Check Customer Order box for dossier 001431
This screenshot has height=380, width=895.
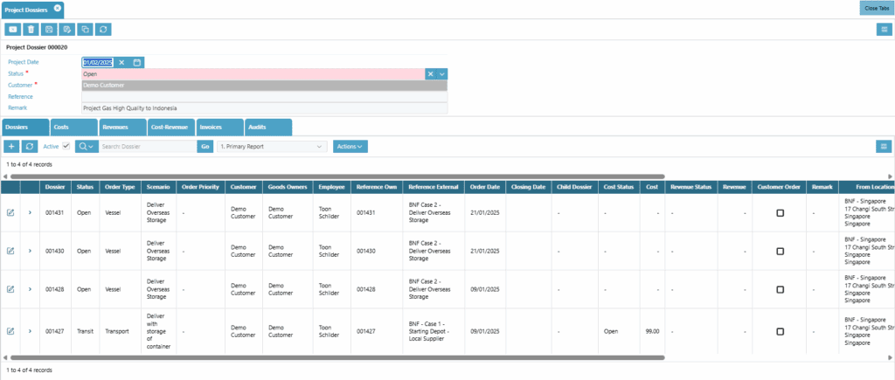780,212
